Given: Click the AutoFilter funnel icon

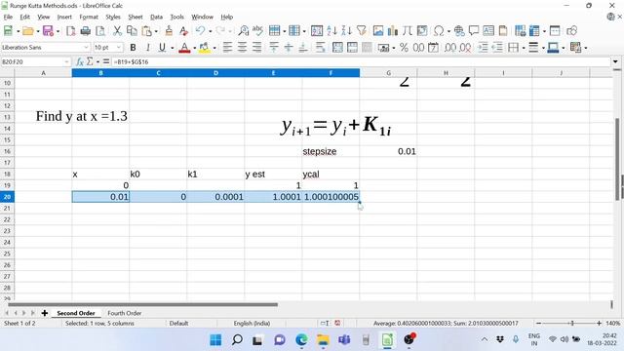Looking at the screenshot, I should click(x=362, y=30).
